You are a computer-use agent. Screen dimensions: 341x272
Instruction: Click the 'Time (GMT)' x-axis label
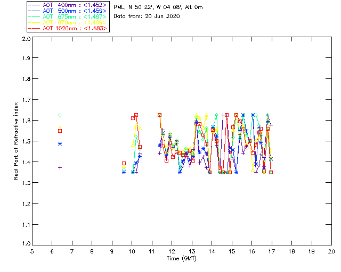pos(181,258)
